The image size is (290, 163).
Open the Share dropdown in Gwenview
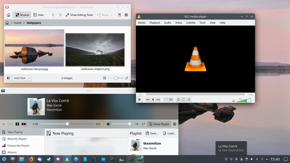(105, 15)
